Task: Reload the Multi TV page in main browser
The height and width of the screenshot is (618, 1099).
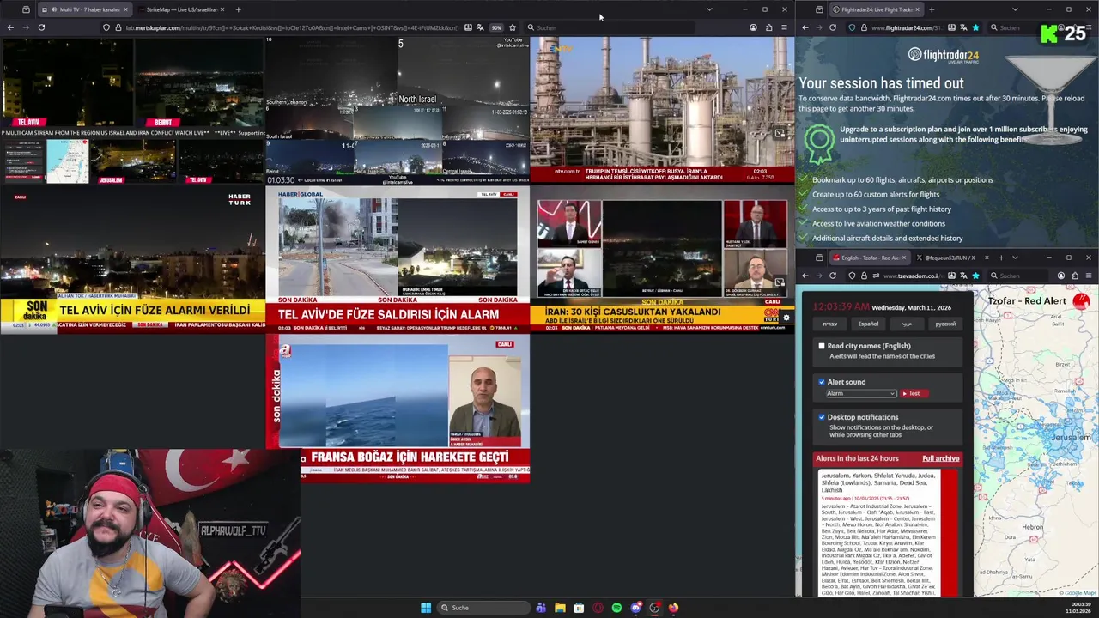Action: coord(41,27)
